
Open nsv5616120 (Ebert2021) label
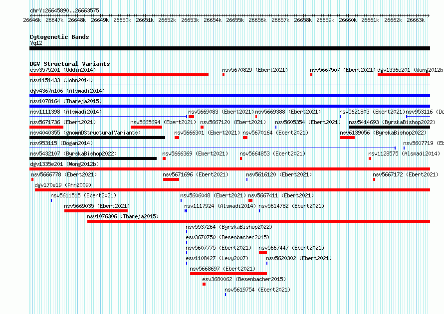point(279,174)
